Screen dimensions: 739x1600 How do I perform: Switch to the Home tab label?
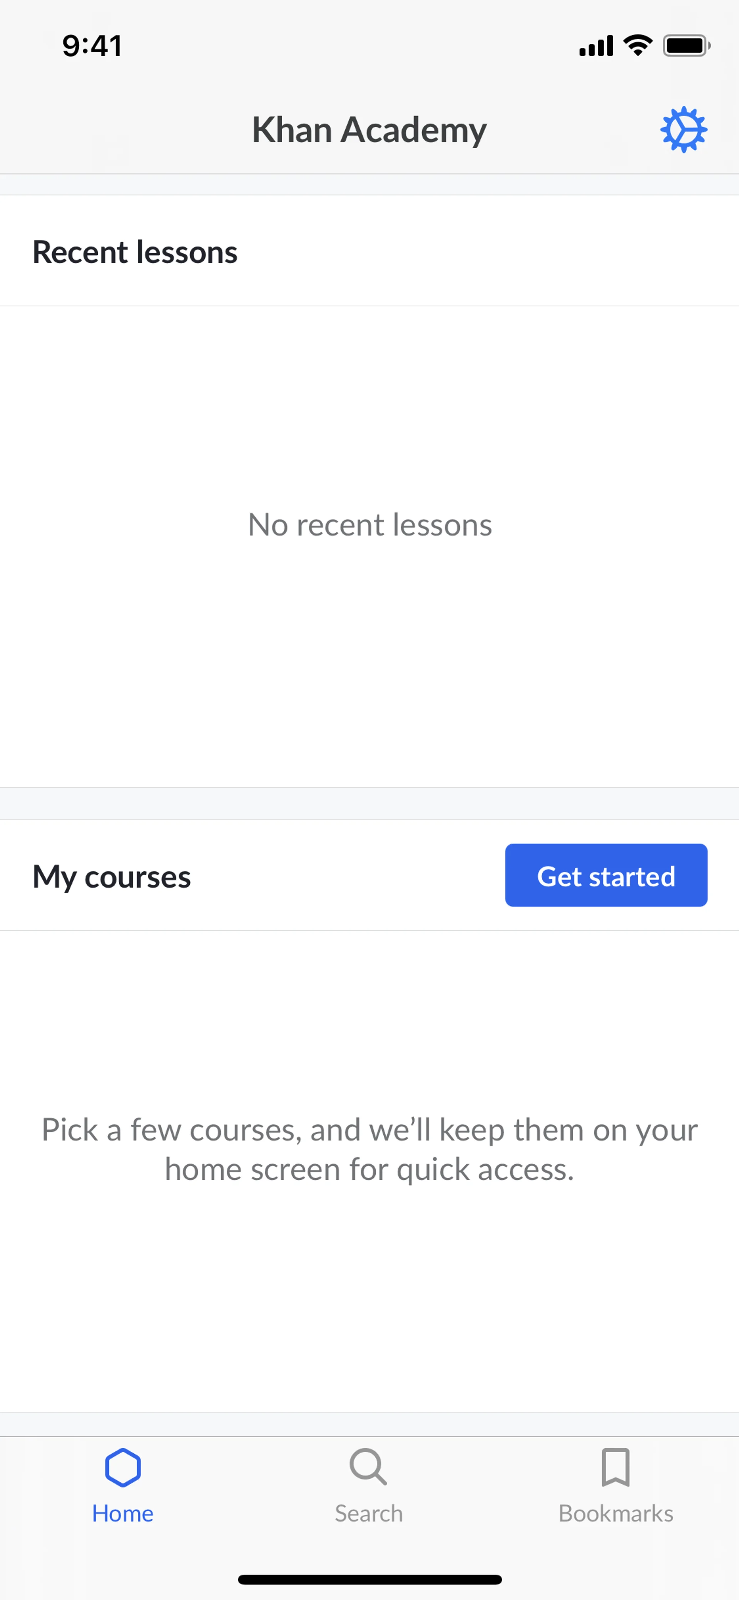(123, 1514)
